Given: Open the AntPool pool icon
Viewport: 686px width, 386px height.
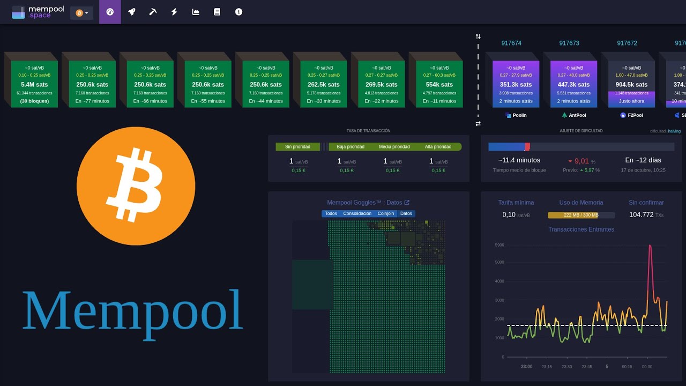Looking at the screenshot, I should pyautogui.click(x=564, y=115).
